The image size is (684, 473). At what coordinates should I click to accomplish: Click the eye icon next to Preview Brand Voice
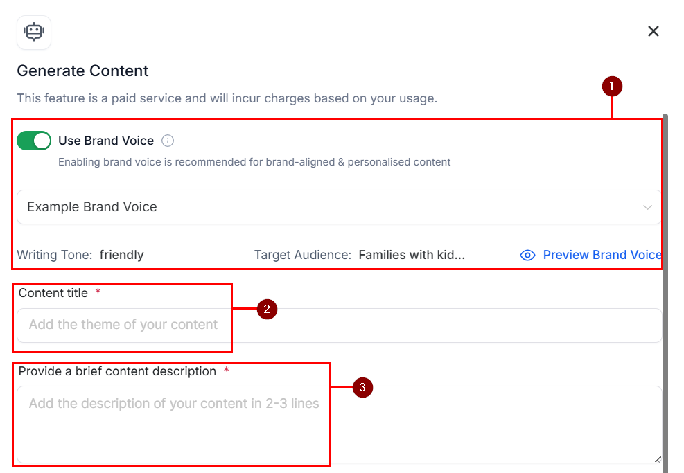point(527,255)
